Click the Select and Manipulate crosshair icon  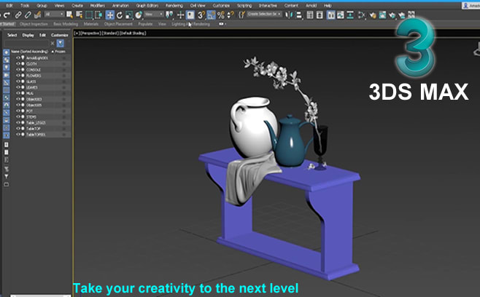(x=181, y=15)
